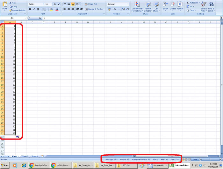This screenshot has width=223, height=169.
Task: Middle-align the cell contents
Action: coord(69,4)
